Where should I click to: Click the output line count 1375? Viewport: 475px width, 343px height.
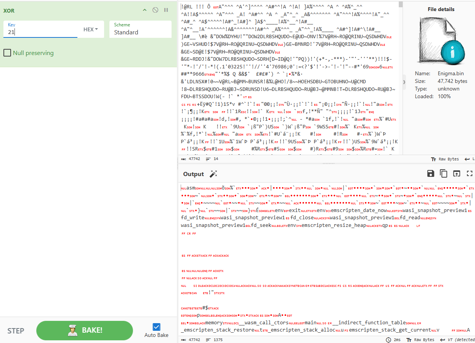215,340
